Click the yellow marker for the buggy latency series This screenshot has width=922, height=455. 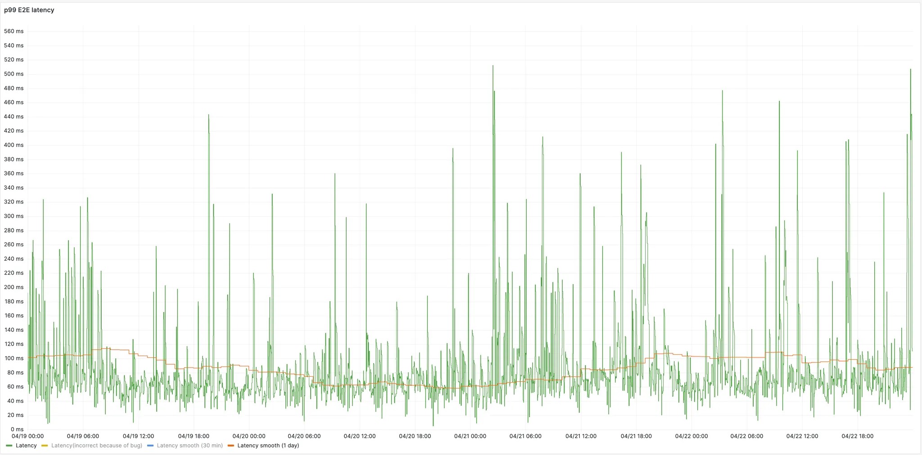click(x=44, y=446)
